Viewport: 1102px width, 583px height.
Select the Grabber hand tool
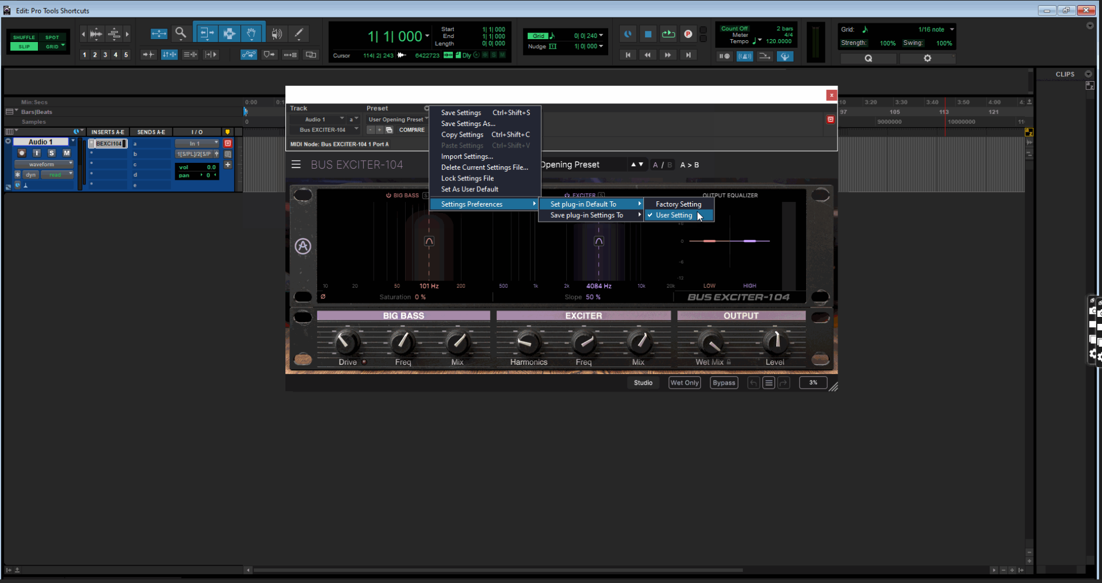[252, 33]
